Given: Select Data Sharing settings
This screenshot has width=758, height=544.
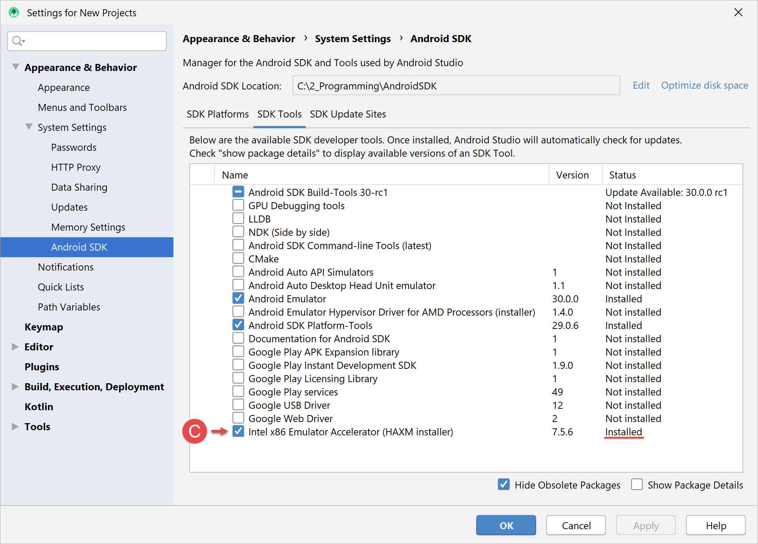Looking at the screenshot, I should pos(79,187).
